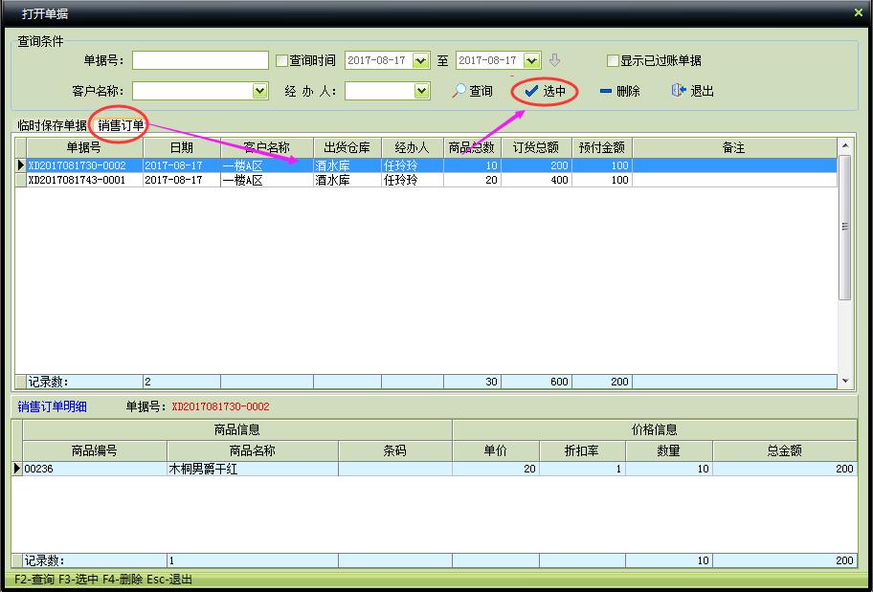Open the start date dropdown calendar

421,60
